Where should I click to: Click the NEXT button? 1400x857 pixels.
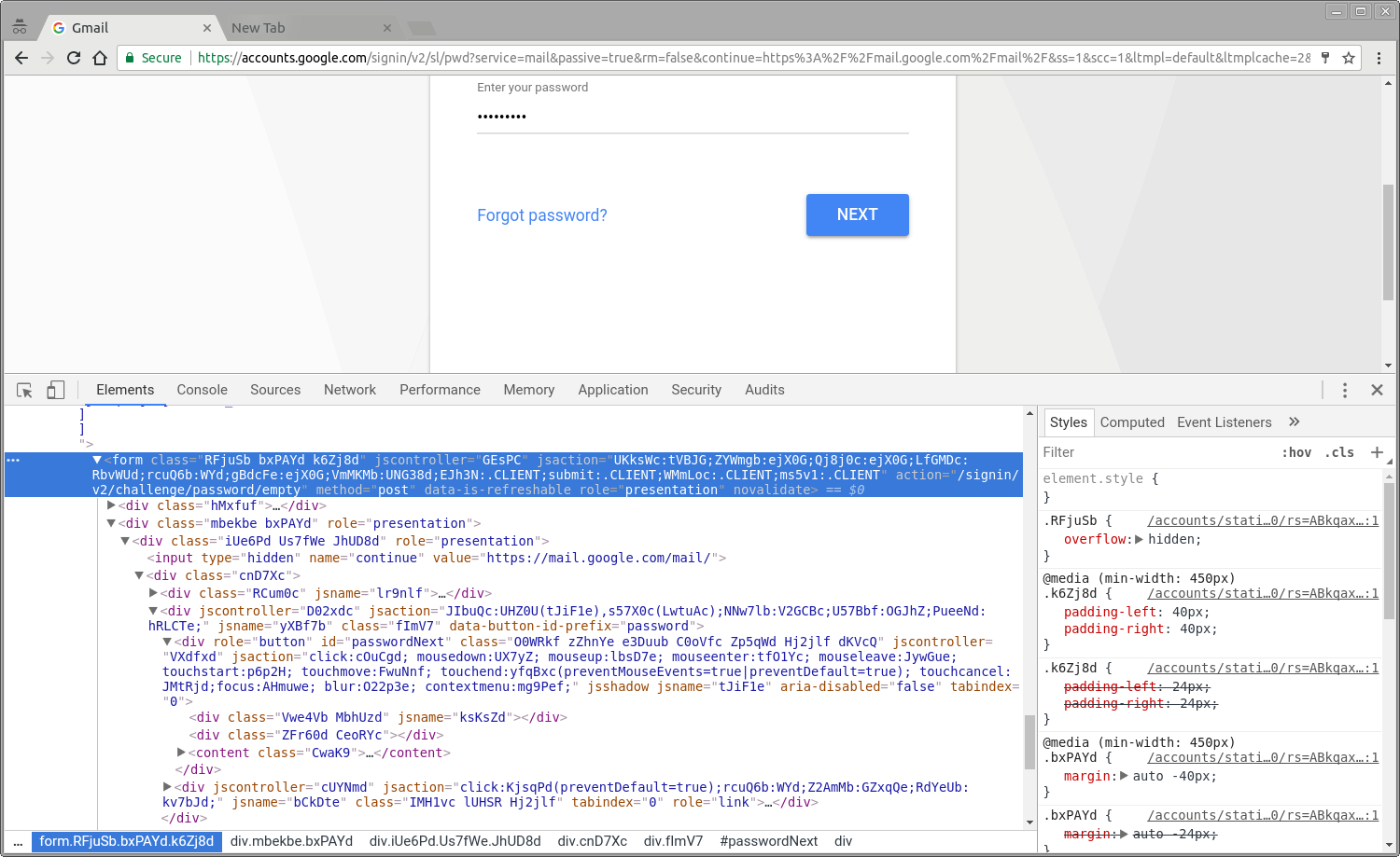[857, 214]
